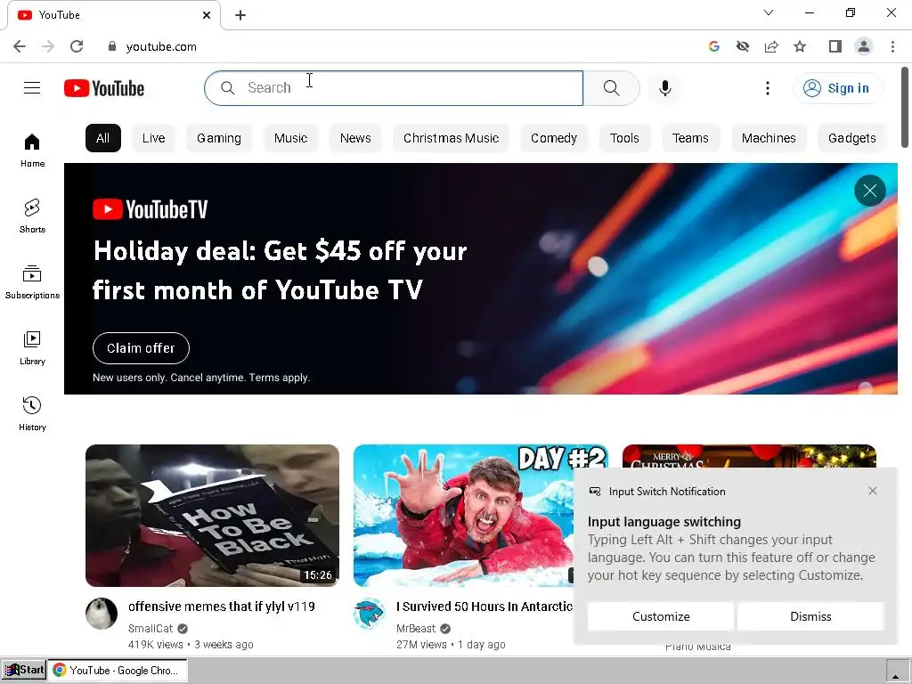
Task: Open the How To Be Black thumbnail
Action: click(212, 516)
